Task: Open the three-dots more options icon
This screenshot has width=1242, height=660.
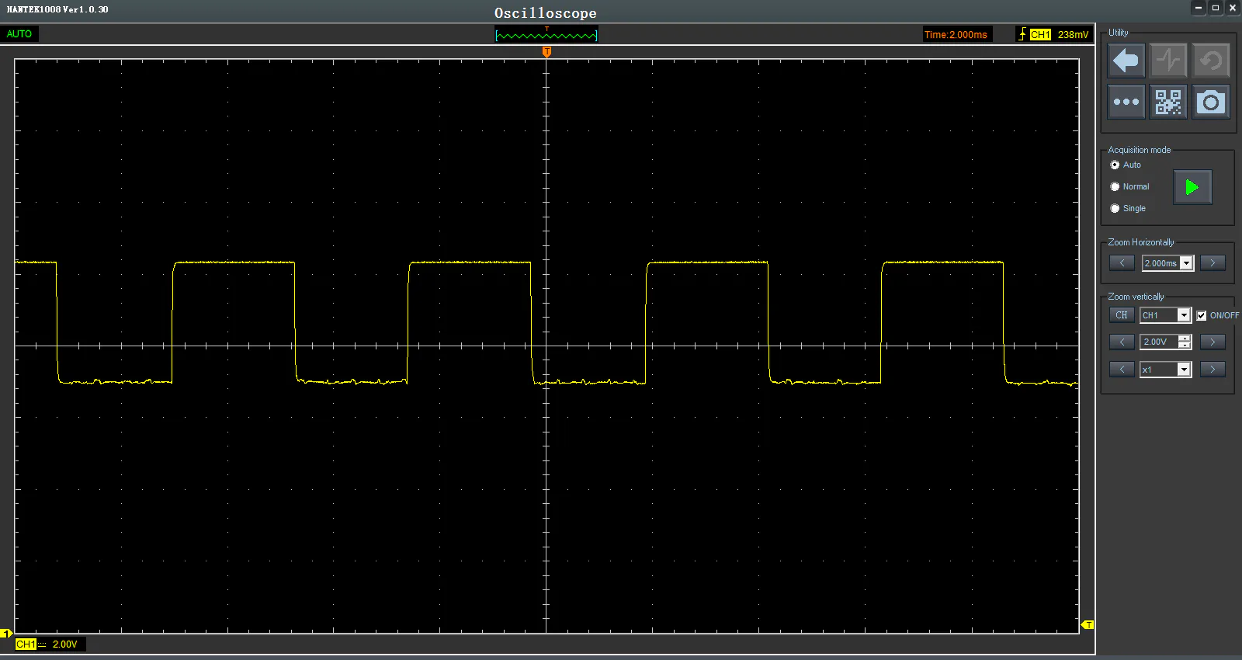Action: tap(1126, 102)
